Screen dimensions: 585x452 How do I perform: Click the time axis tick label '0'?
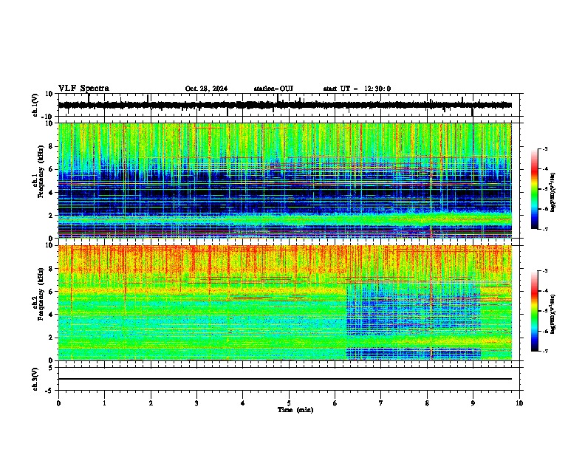click(58, 403)
